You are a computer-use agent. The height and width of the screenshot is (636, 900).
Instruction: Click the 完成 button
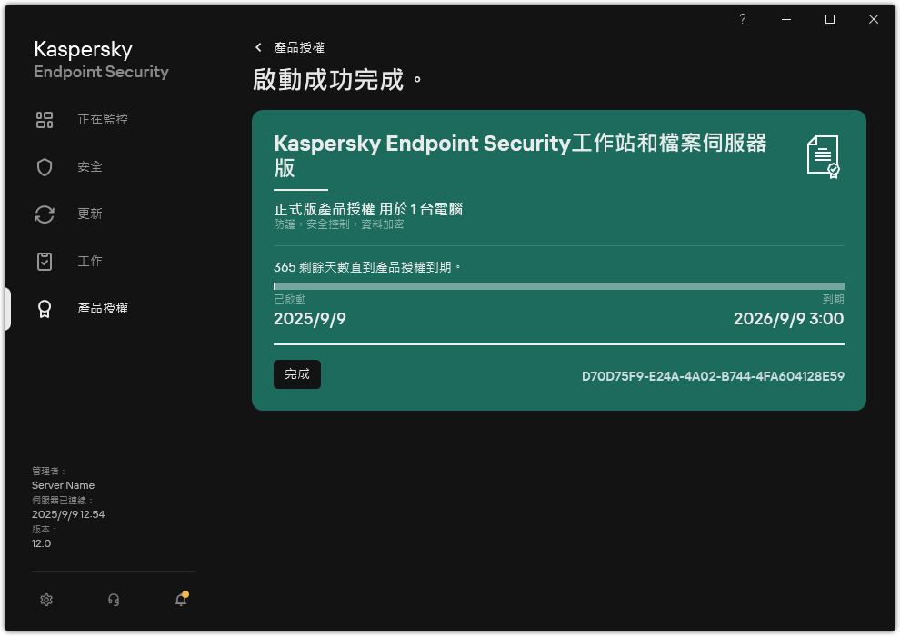297,374
